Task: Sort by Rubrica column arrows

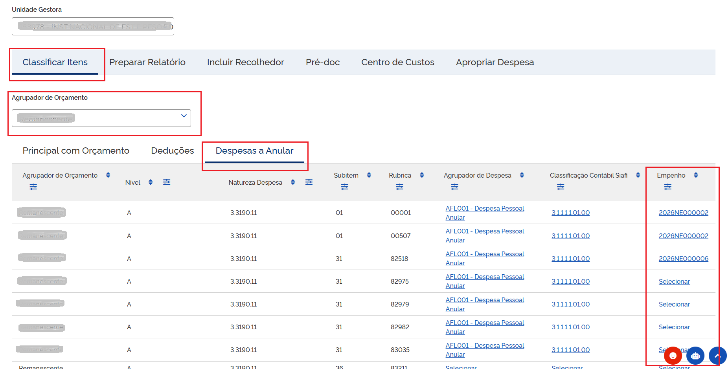Action: coord(422,175)
